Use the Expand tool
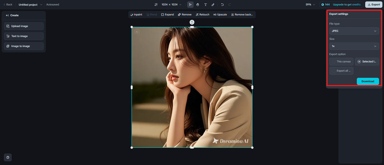The image size is (384, 165). tap(167, 14)
